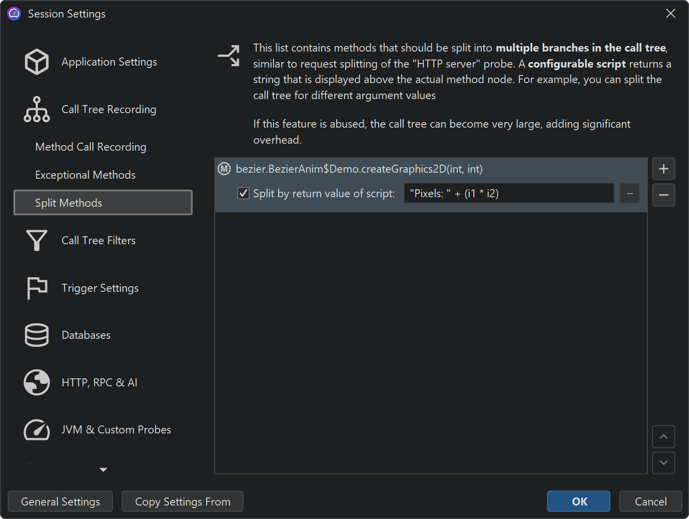
Task: Click the Call Tree Recording hierarchy icon
Action: tap(37, 109)
